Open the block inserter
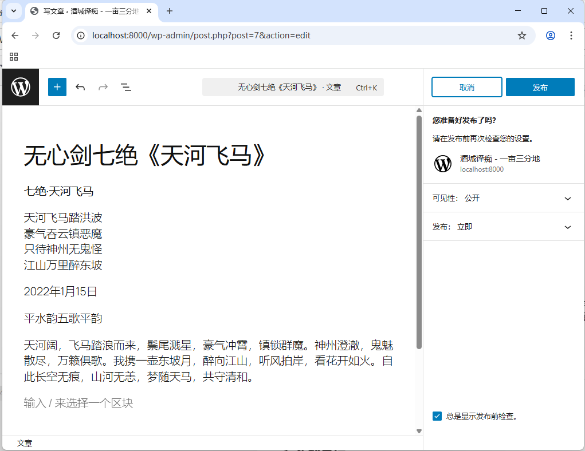Viewport: 585px width, 451px height. coord(57,87)
